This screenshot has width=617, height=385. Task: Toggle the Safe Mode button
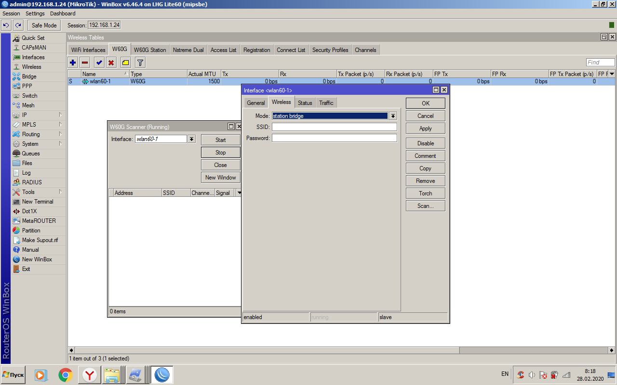coord(44,26)
